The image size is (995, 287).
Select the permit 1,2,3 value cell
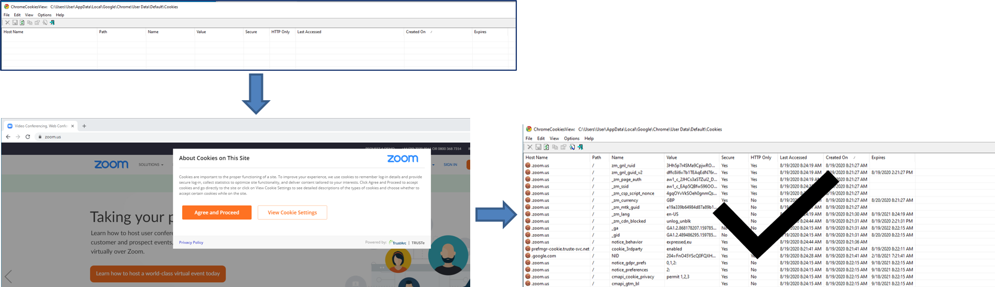[x=678, y=277]
